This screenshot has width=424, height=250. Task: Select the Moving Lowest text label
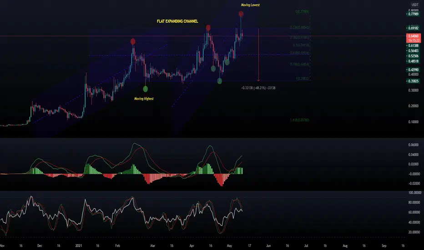pyautogui.click(x=250, y=5)
